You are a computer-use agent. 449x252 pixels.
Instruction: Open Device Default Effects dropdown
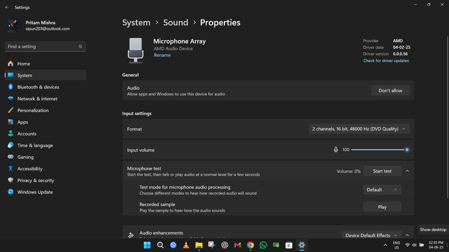(x=372, y=235)
